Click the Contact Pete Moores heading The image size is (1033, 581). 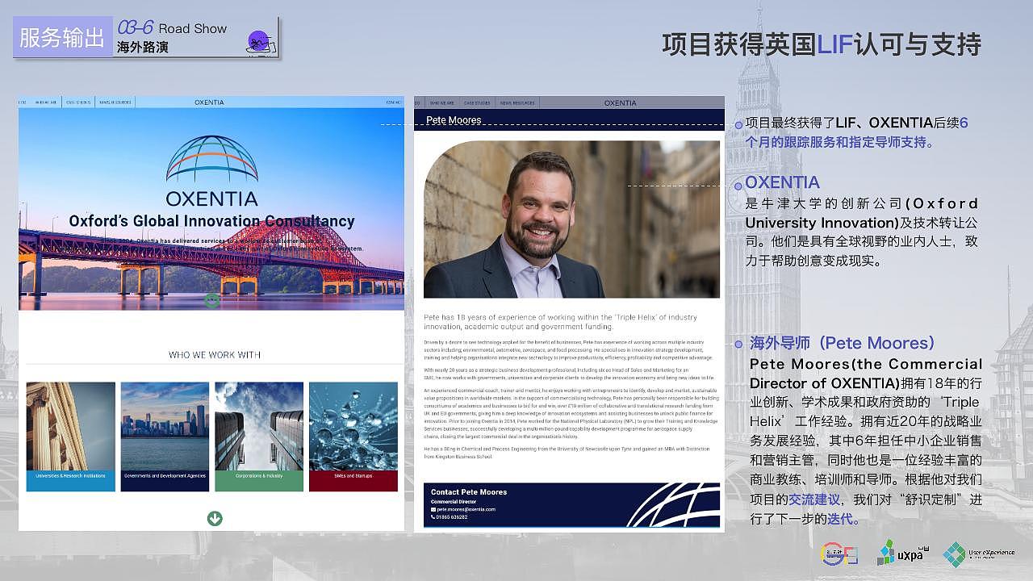tap(469, 492)
